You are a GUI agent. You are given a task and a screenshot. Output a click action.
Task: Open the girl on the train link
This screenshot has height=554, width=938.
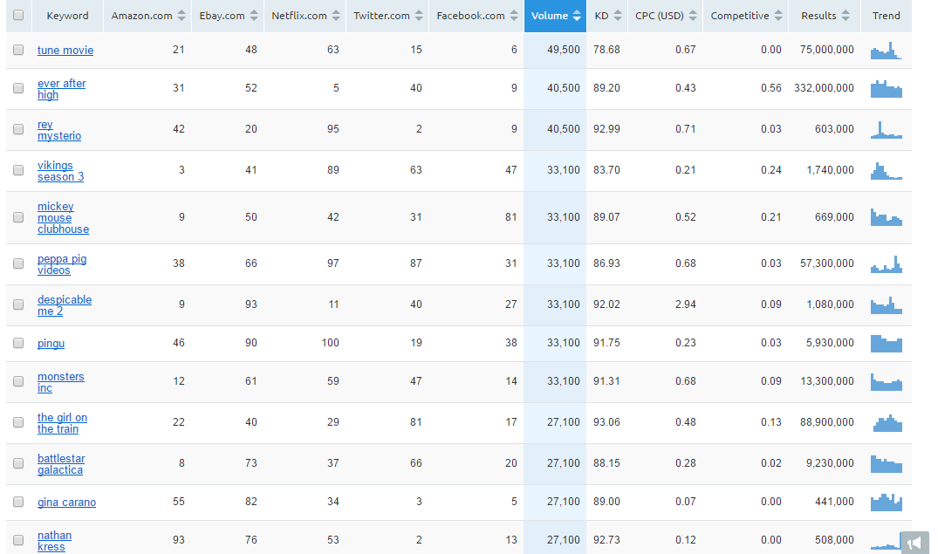[x=62, y=424]
